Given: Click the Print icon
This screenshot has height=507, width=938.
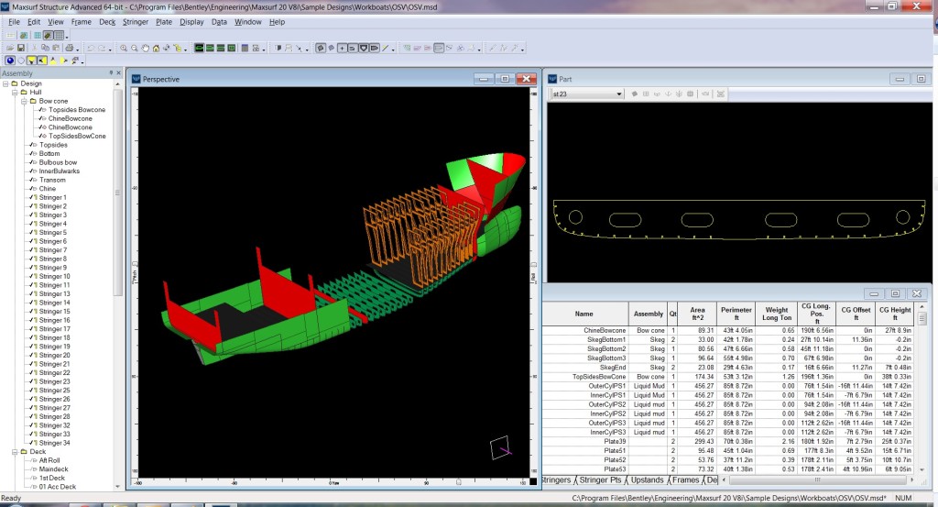Looking at the screenshot, I should 70,48.
